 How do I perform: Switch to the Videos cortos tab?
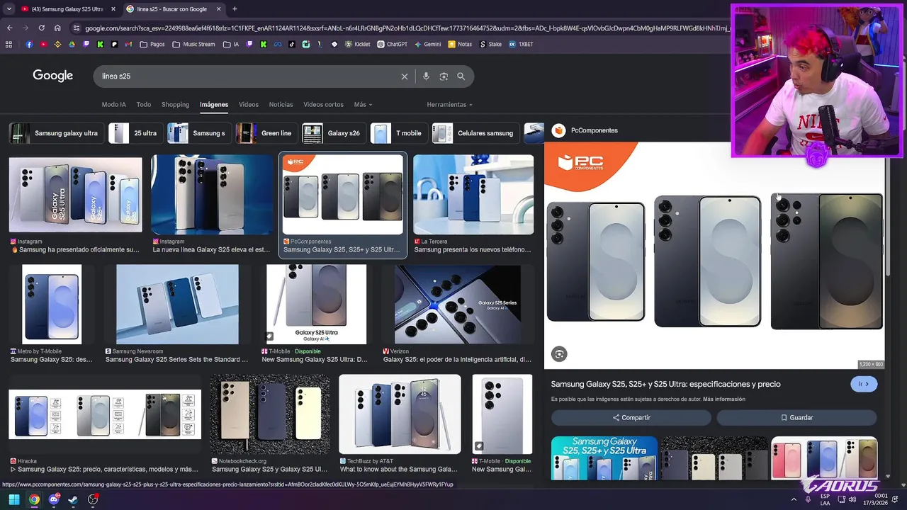(x=323, y=104)
